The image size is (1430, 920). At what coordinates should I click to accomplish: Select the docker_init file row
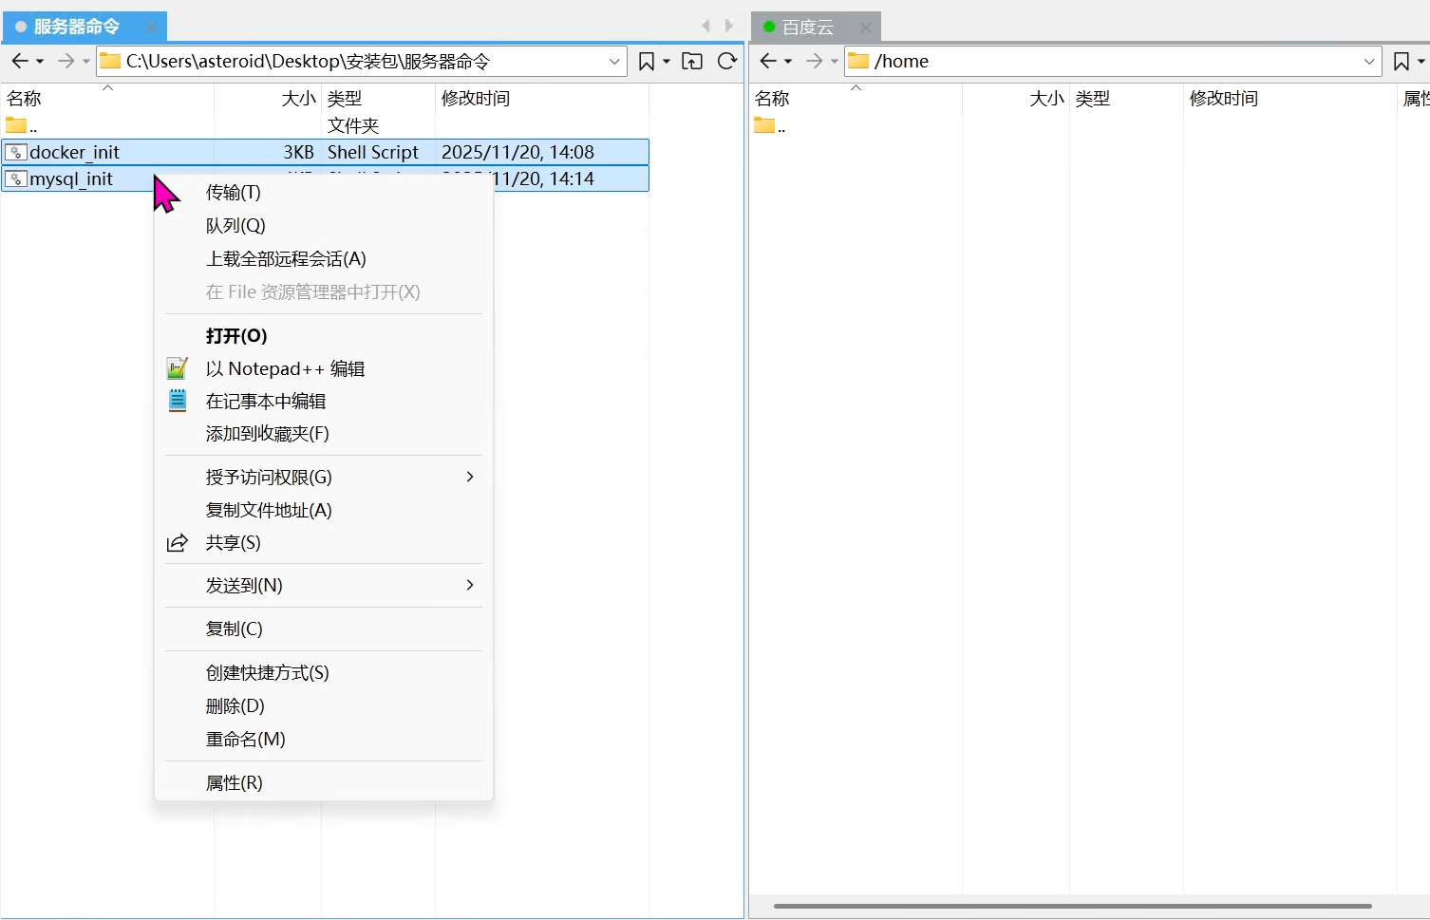75,152
